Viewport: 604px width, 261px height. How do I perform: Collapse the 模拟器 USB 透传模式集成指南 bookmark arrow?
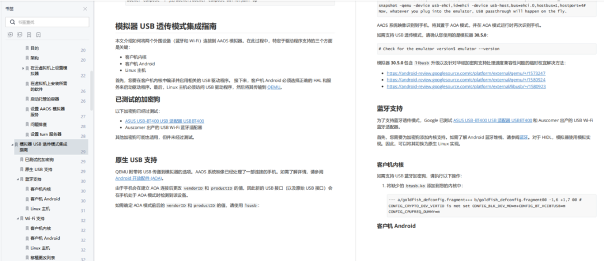(x=12, y=144)
